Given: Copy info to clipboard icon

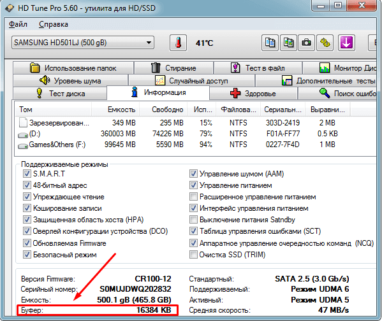Looking at the screenshot, I should click(270, 43).
